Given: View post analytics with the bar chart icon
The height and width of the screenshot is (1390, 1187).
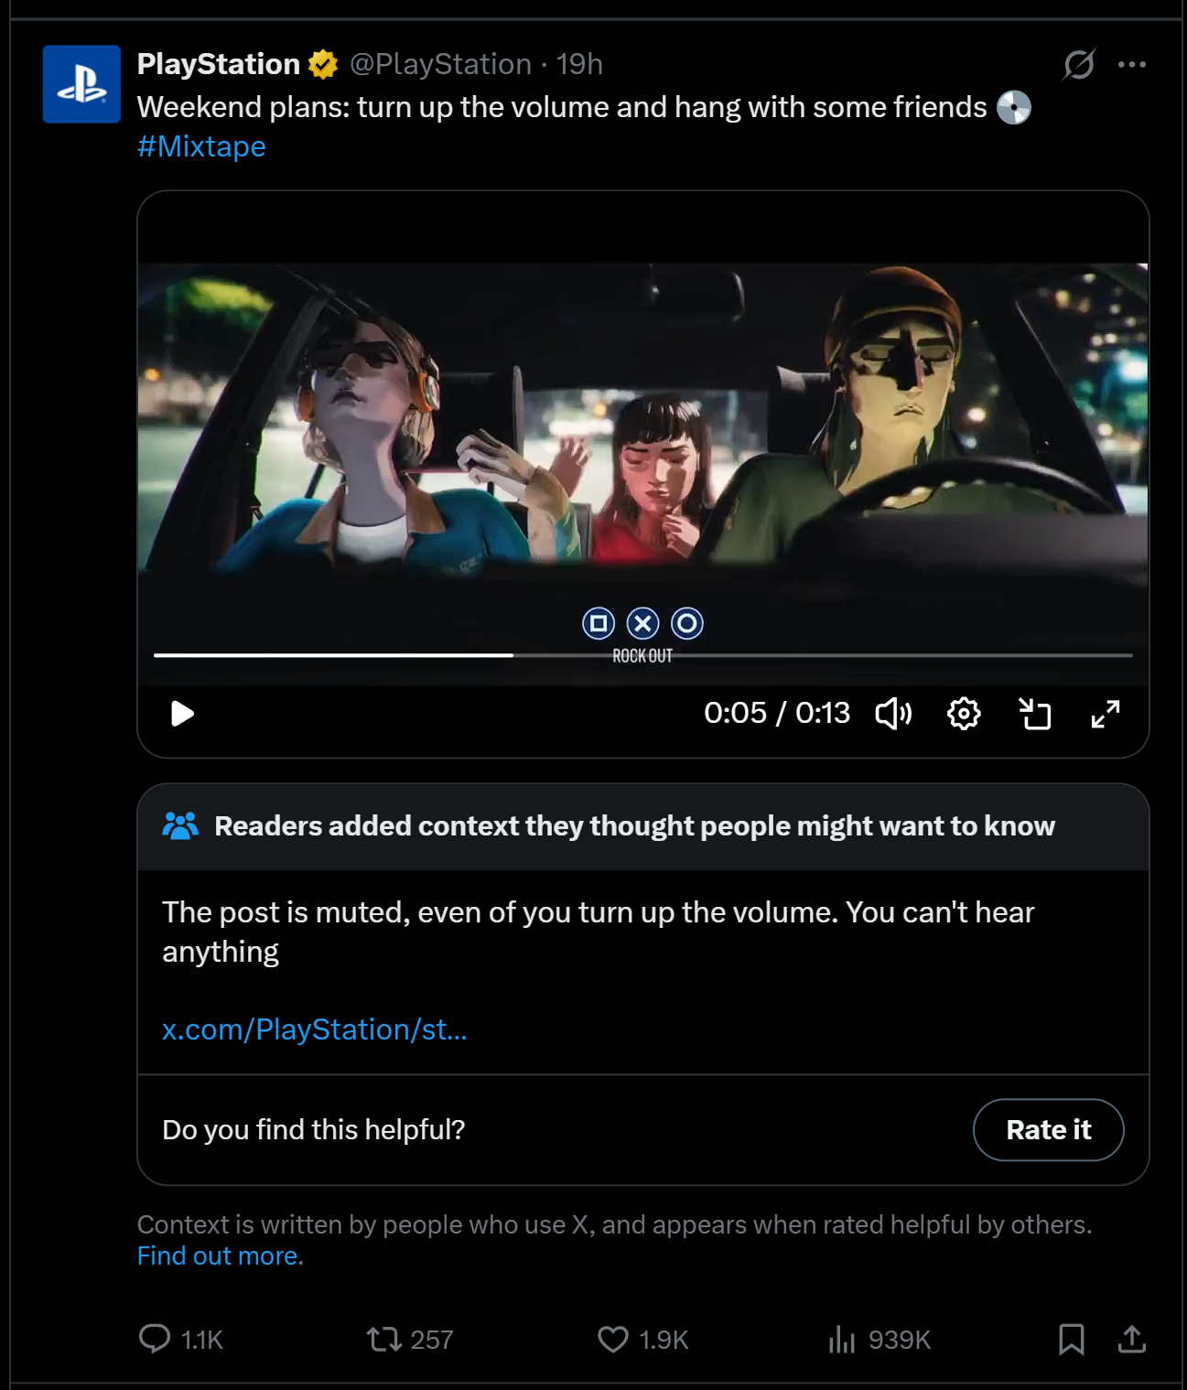Looking at the screenshot, I should [841, 1340].
